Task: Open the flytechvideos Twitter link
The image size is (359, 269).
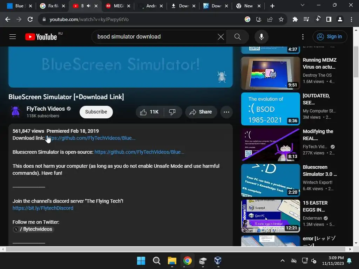Action: point(33,229)
